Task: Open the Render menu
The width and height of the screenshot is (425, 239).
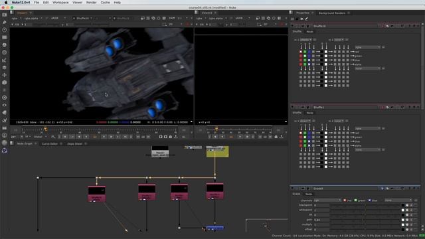Action: [92, 2]
